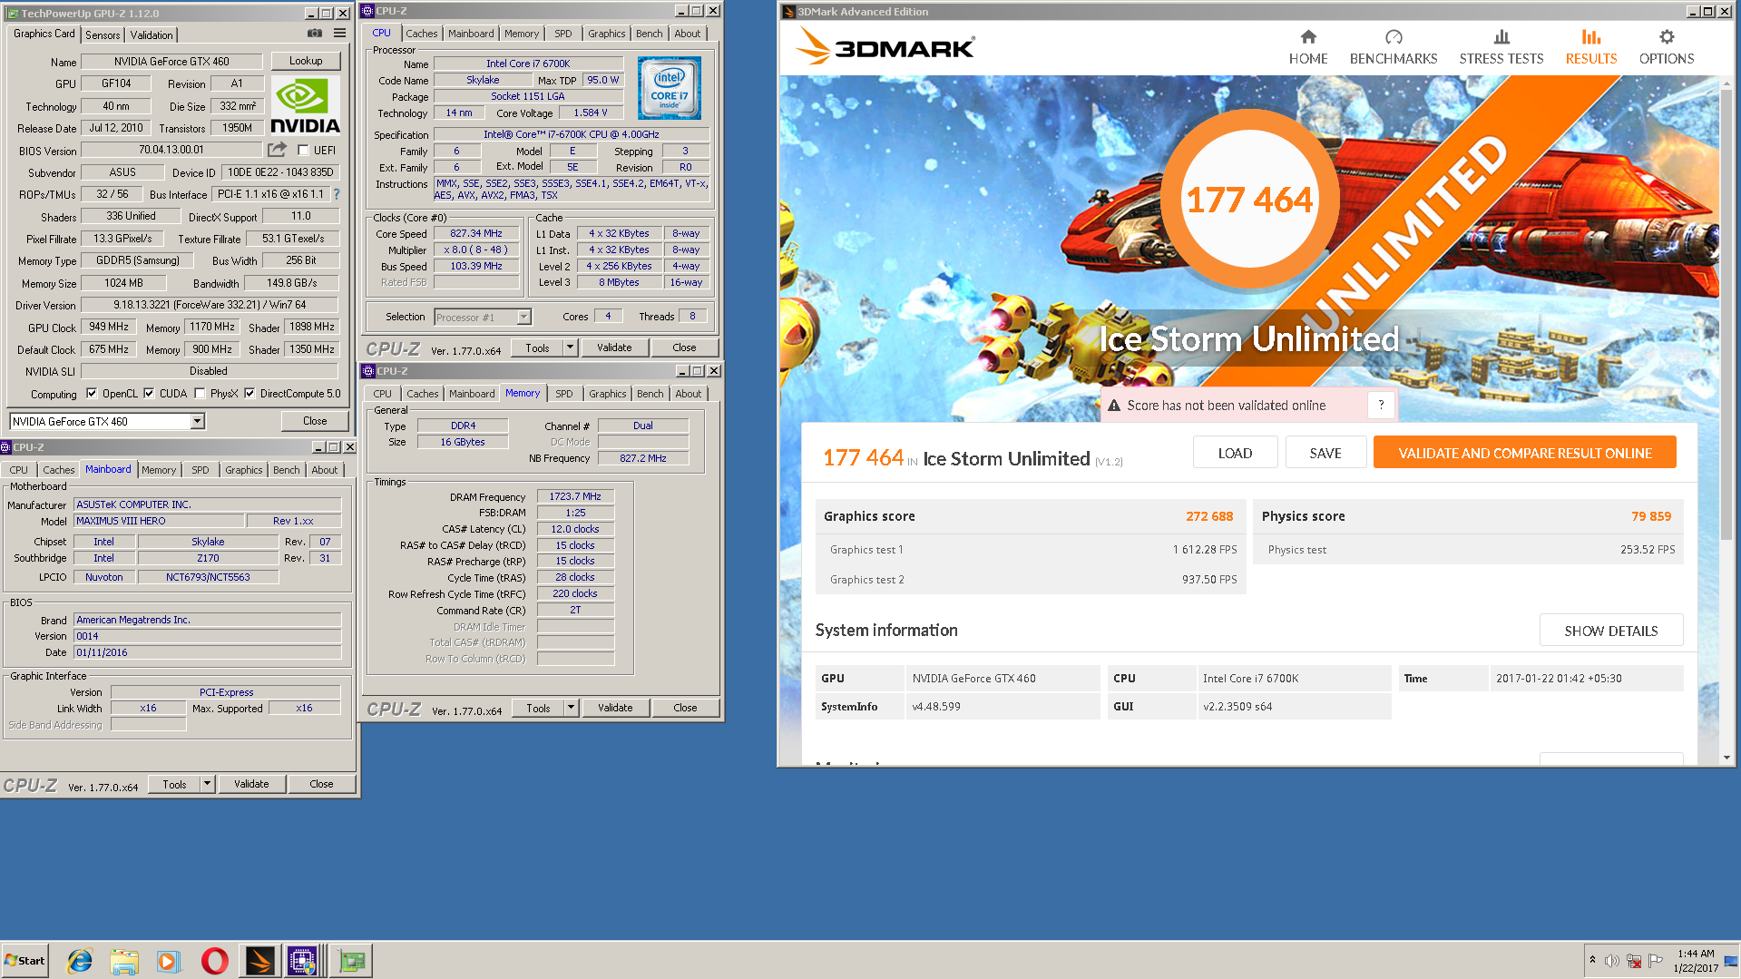Open the Start menu
The height and width of the screenshot is (979, 1741).
point(24,961)
